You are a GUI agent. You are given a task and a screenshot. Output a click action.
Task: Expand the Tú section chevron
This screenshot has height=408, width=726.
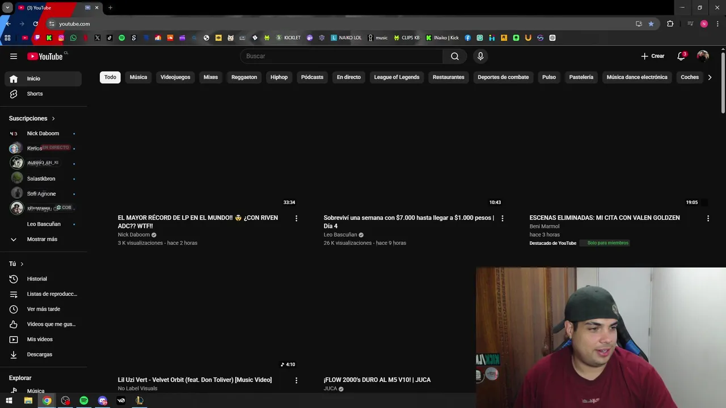(22, 264)
